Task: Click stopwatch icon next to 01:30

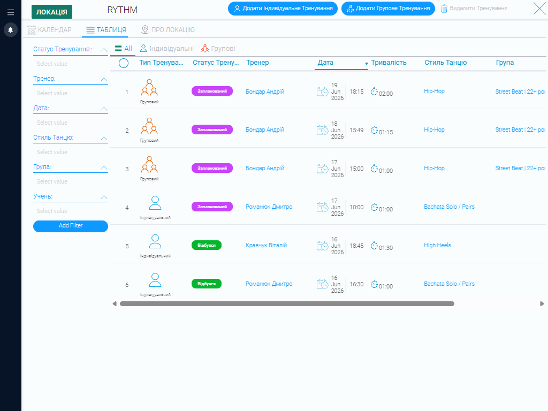Action: (x=374, y=245)
